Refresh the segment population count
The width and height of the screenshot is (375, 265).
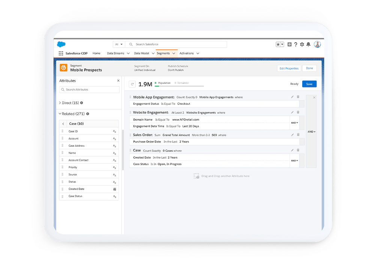(132, 84)
